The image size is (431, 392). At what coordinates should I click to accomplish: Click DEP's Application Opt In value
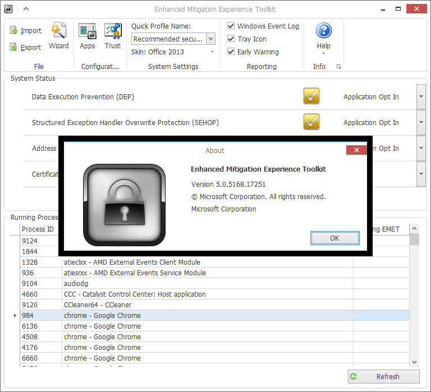371,96
